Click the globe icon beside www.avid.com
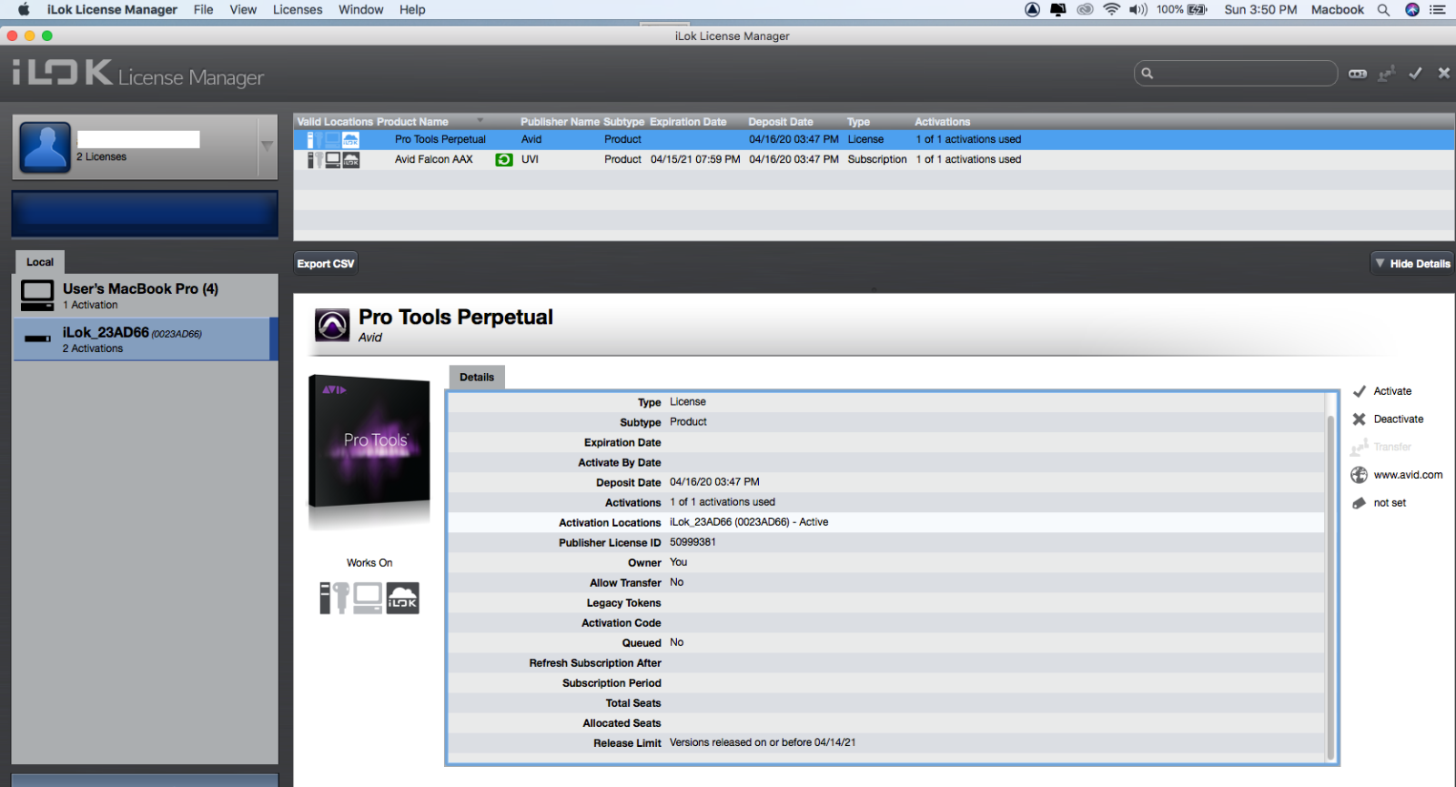The height and width of the screenshot is (787, 1456). point(1359,475)
